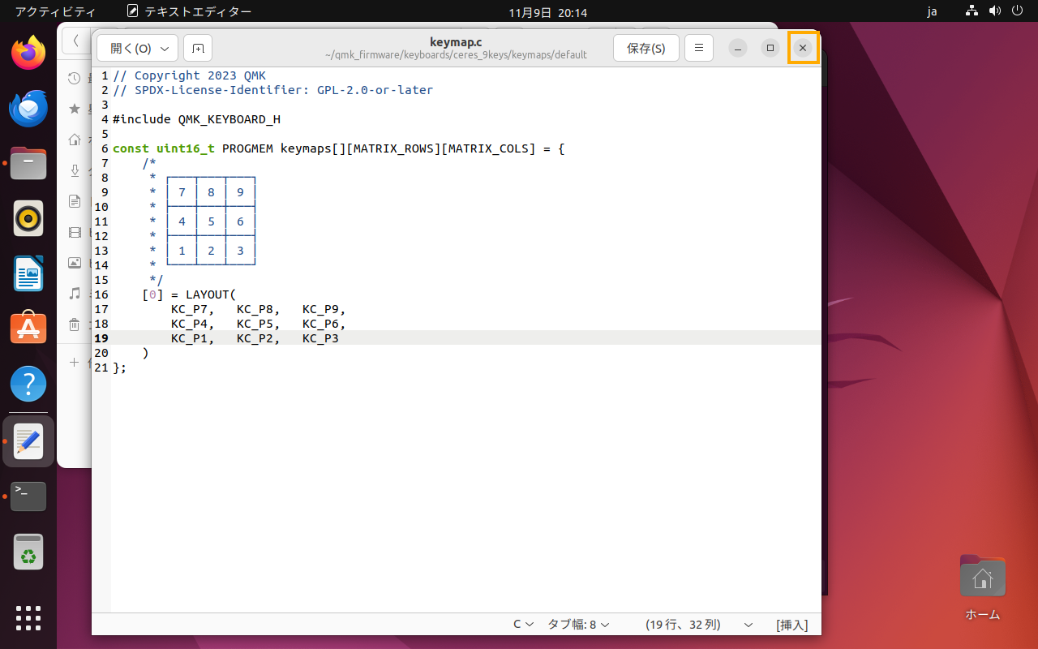
Task: Open the Files app in the dock
Action: click(28, 163)
